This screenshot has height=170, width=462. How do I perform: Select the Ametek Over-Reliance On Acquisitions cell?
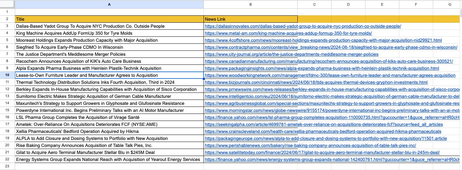(x=109, y=124)
